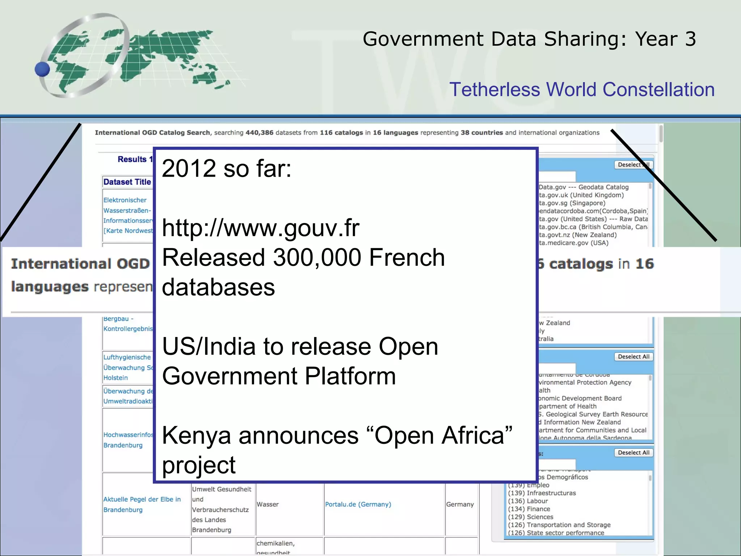
Task: Select Environmental Protection Agency in agency list
Action: click(x=585, y=382)
